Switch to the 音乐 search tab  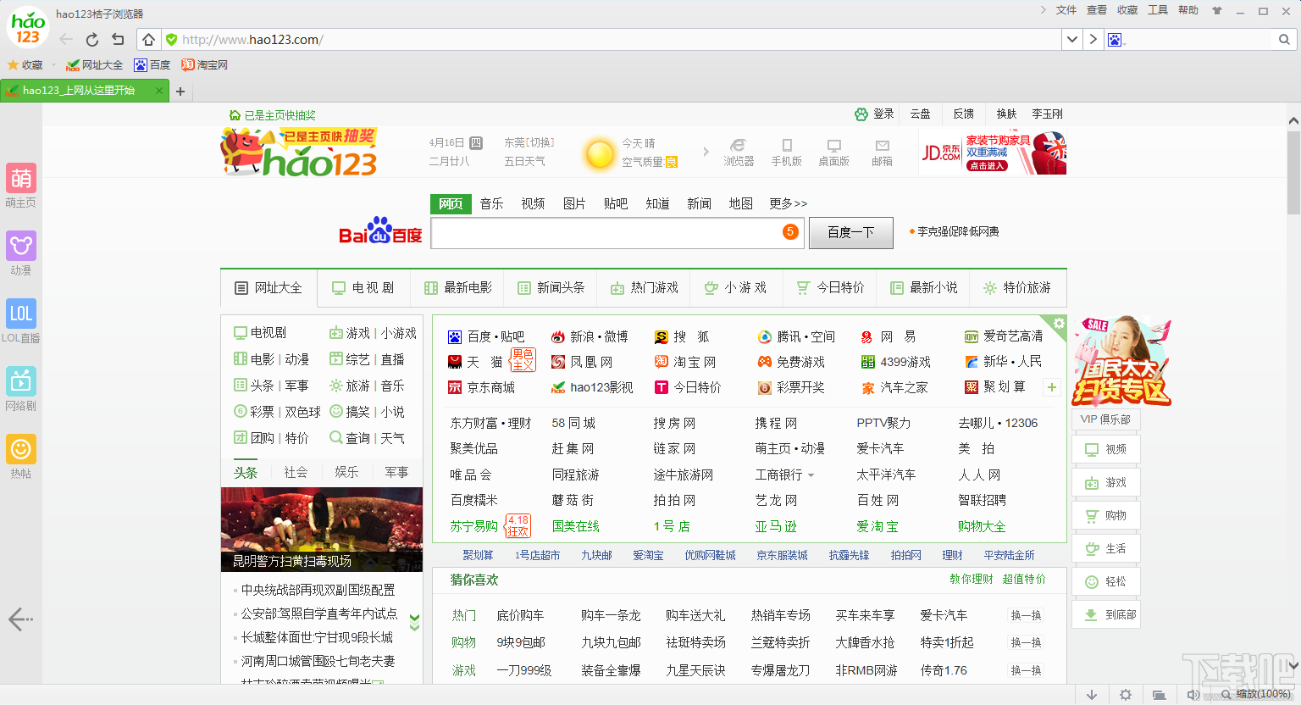491,203
